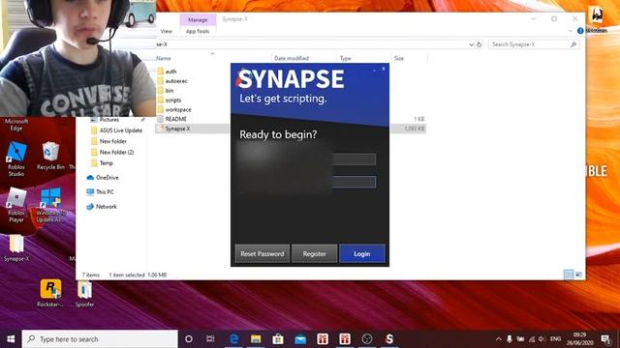
Task: Open the View ribbon tab
Action: [167, 31]
